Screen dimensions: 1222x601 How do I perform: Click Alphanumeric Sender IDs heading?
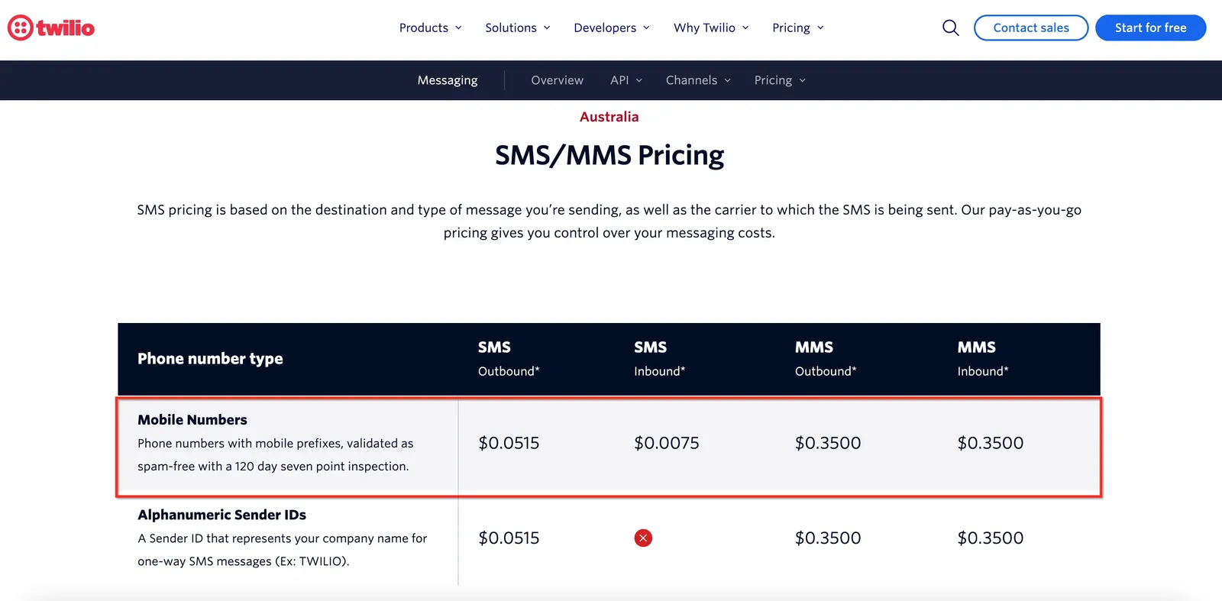221,515
